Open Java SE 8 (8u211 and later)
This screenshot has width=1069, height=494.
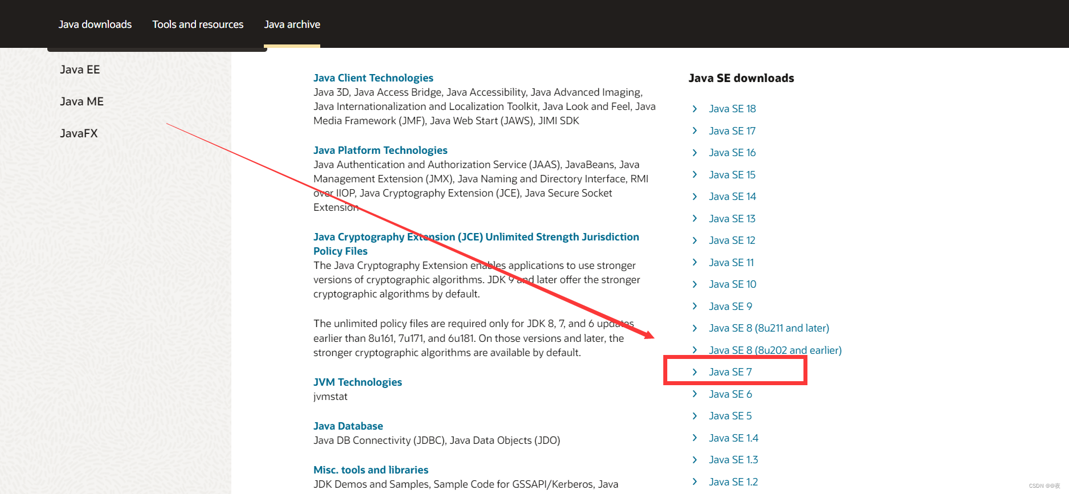(769, 328)
